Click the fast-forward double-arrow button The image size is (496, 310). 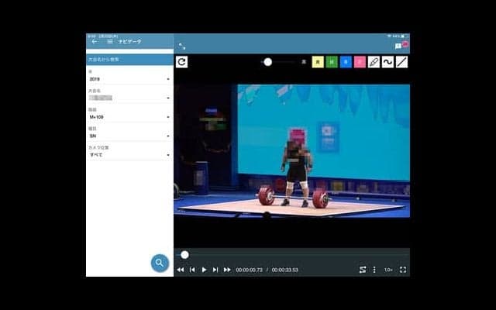click(227, 270)
